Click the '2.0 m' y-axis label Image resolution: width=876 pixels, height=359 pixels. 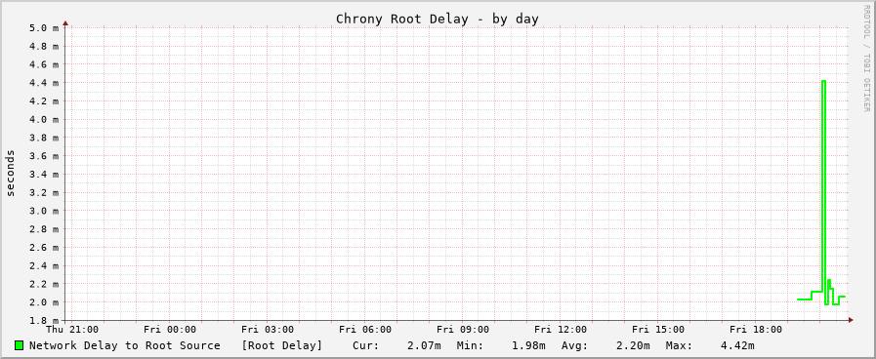[x=44, y=302]
